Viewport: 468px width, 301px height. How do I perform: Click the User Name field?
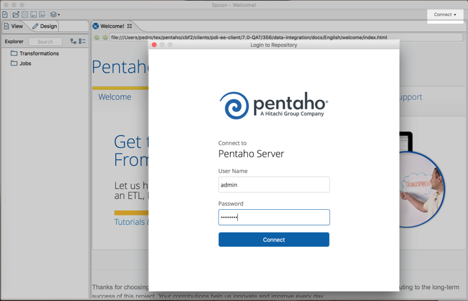pos(274,185)
